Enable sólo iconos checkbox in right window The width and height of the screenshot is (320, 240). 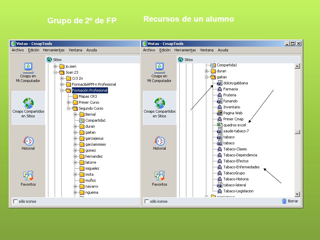click(147, 201)
